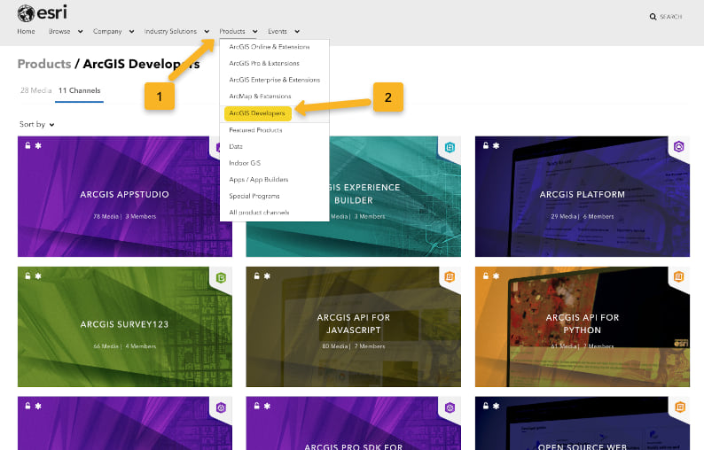Click the channel badge on ArcGIS Platform card

click(679, 147)
